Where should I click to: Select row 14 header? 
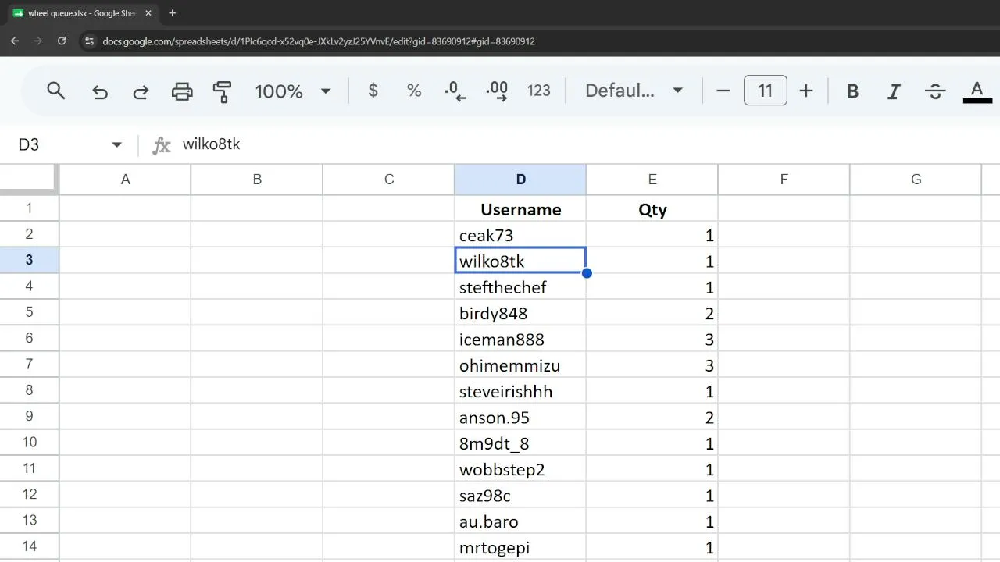pyautogui.click(x=30, y=546)
